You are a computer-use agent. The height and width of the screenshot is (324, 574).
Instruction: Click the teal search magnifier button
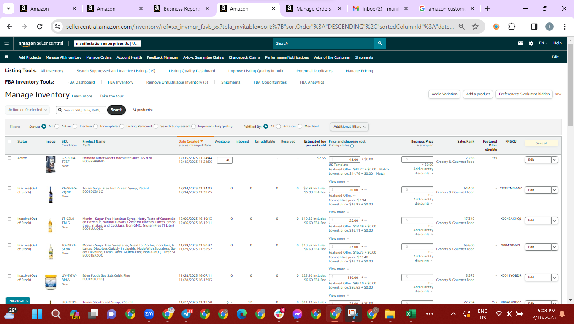coord(380,43)
